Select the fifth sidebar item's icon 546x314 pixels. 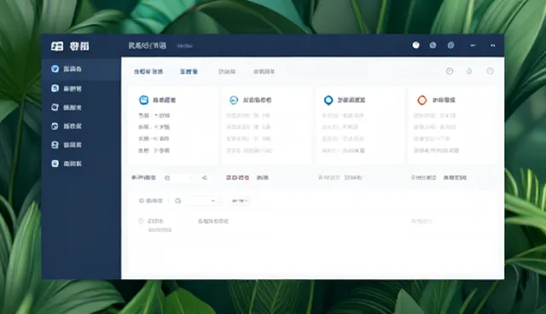(x=55, y=145)
